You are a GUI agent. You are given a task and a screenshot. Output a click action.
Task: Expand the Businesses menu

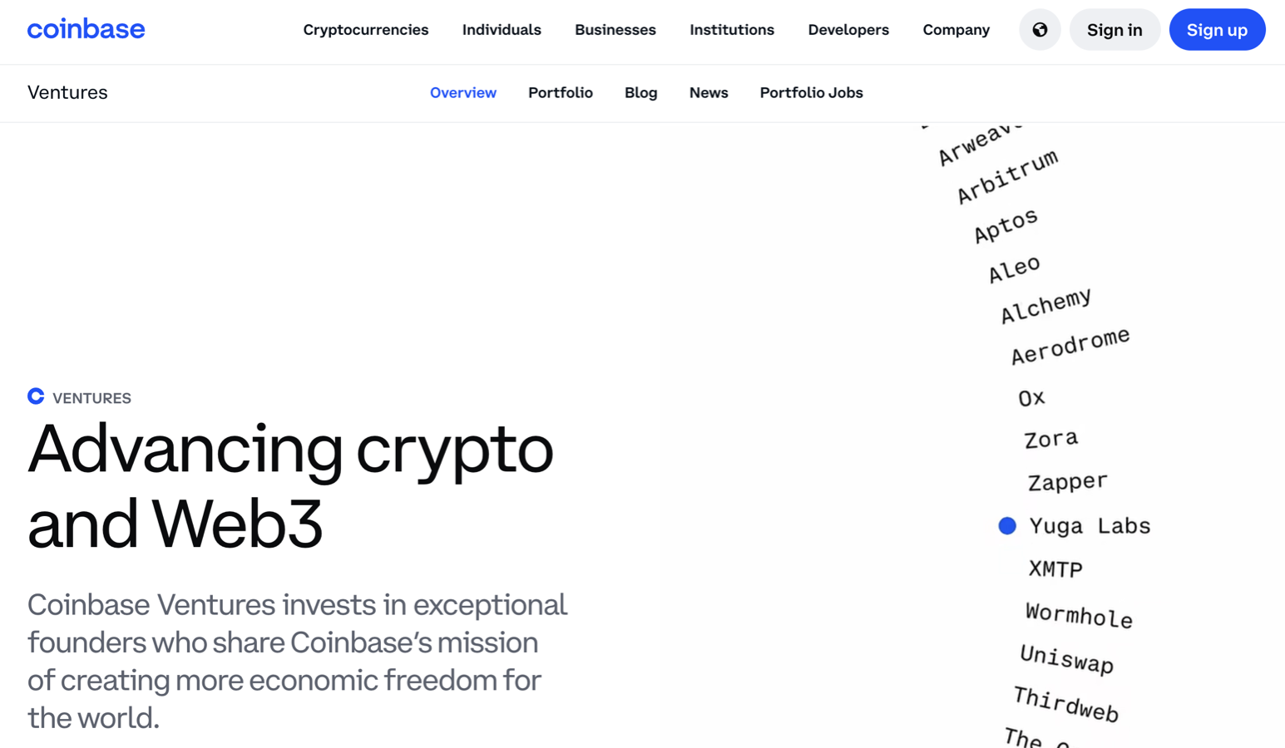(615, 30)
